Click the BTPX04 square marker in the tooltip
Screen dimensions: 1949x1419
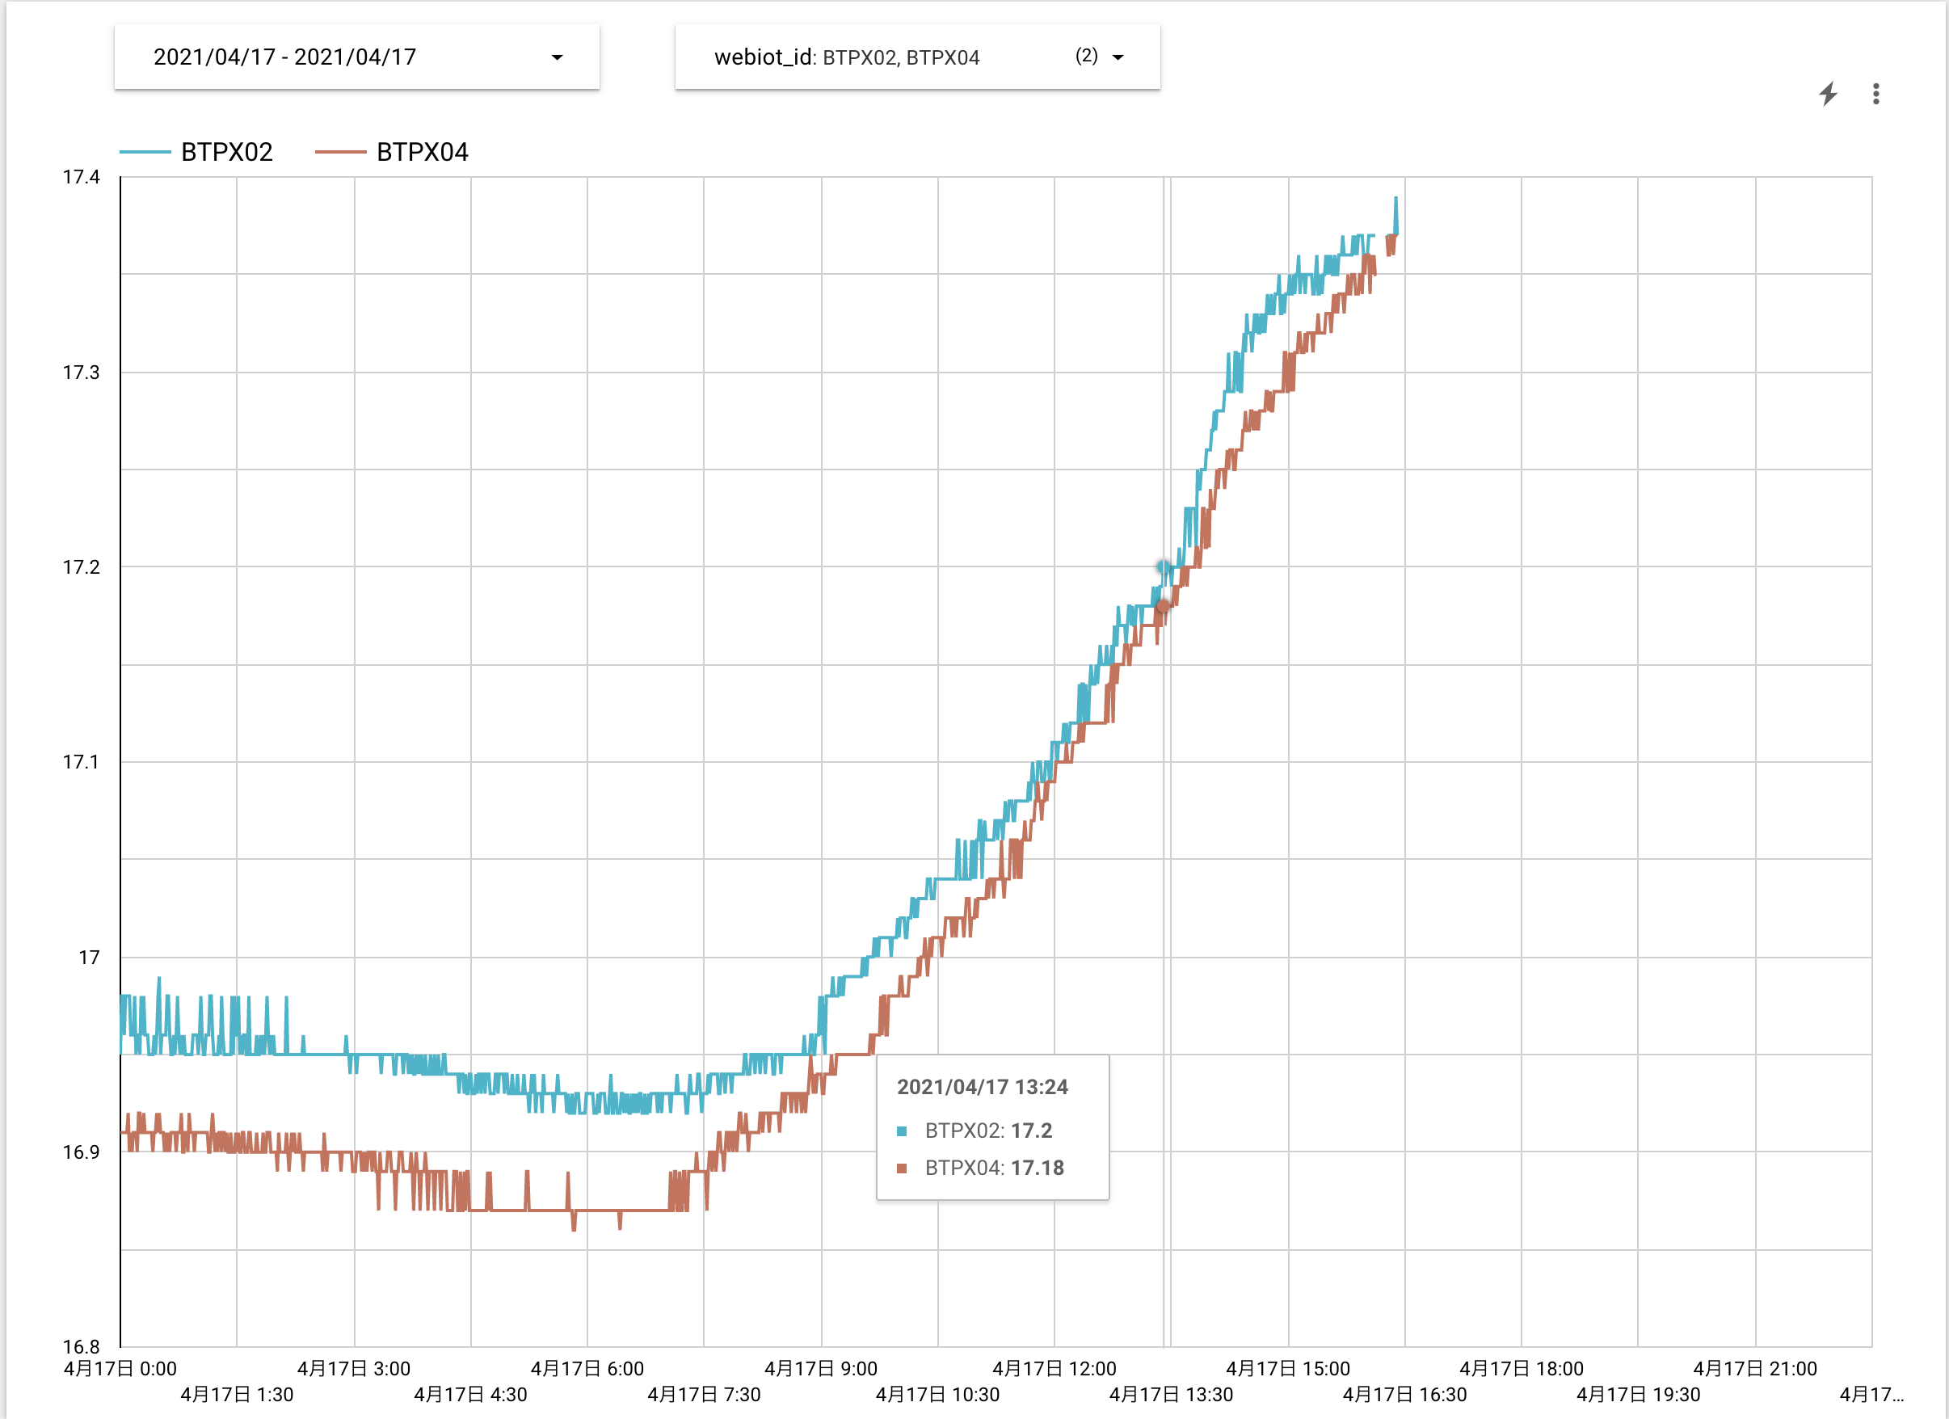901,1168
